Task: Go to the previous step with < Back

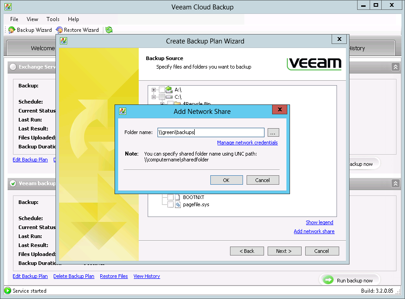Action: 247,251
